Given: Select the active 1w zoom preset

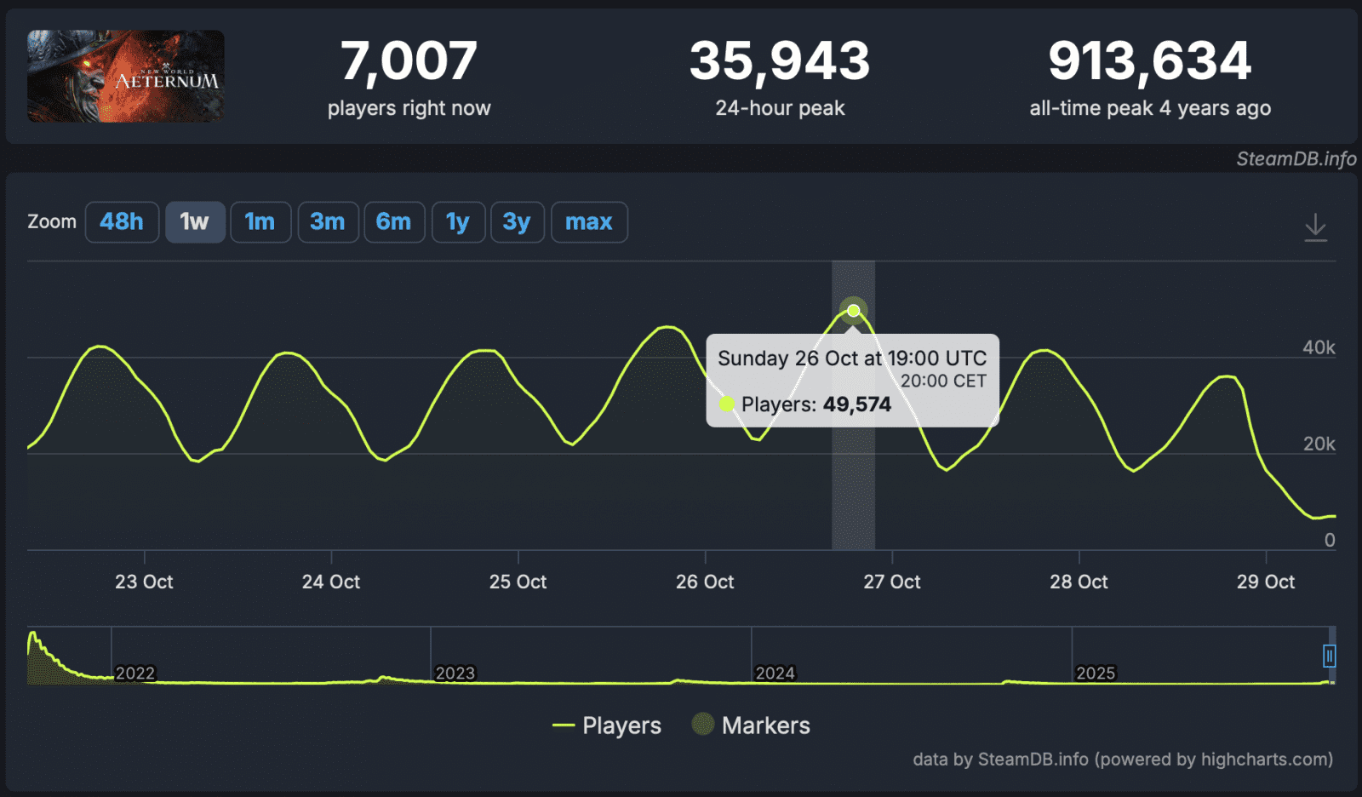Looking at the screenshot, I should [x=195, y=221].
